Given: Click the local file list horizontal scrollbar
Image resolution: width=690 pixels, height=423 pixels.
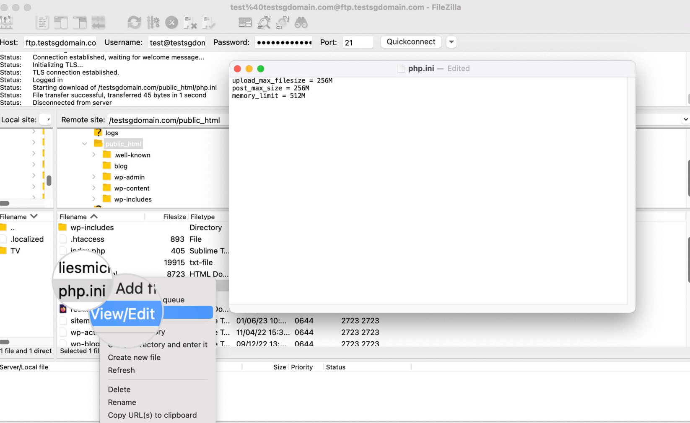Looking at the screenshot, I should pyautogui.click(x=5, y=342).
